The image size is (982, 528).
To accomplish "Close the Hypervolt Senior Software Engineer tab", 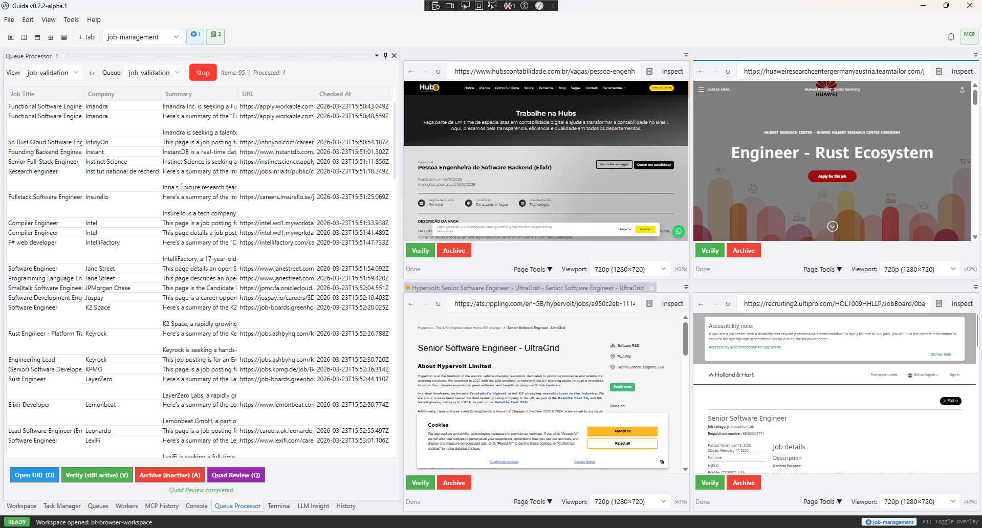I will click(651, 288).
